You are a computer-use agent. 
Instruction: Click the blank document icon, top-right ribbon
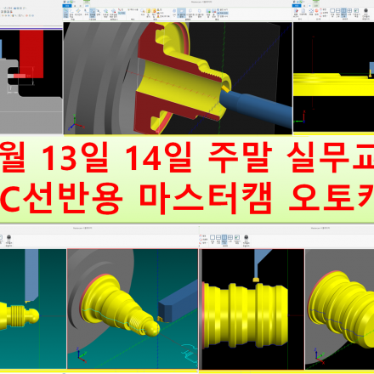pyautogui.click(x=303, y=11)
